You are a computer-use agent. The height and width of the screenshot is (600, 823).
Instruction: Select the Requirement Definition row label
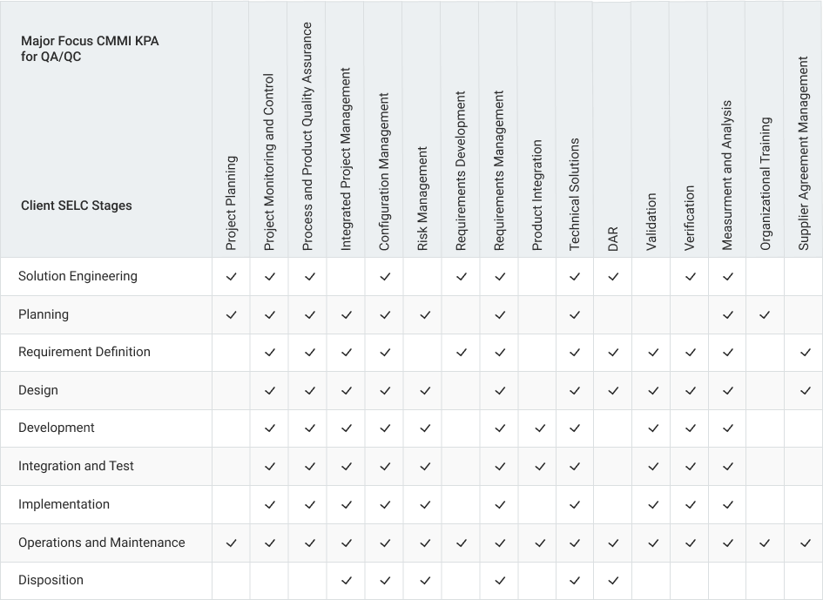coord(84,353)
